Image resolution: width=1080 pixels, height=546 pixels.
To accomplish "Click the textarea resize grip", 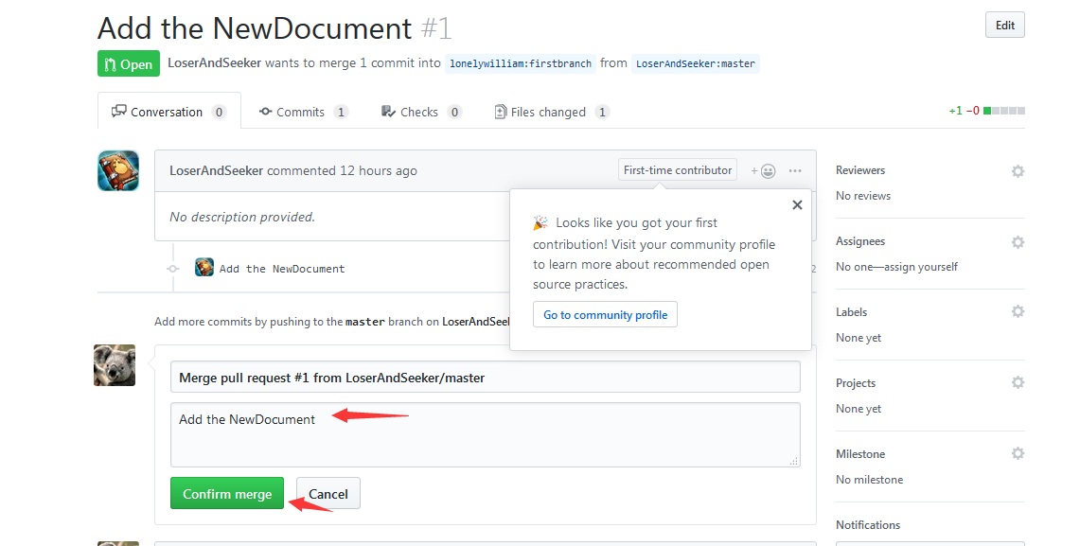I will (x=794, y=462).
